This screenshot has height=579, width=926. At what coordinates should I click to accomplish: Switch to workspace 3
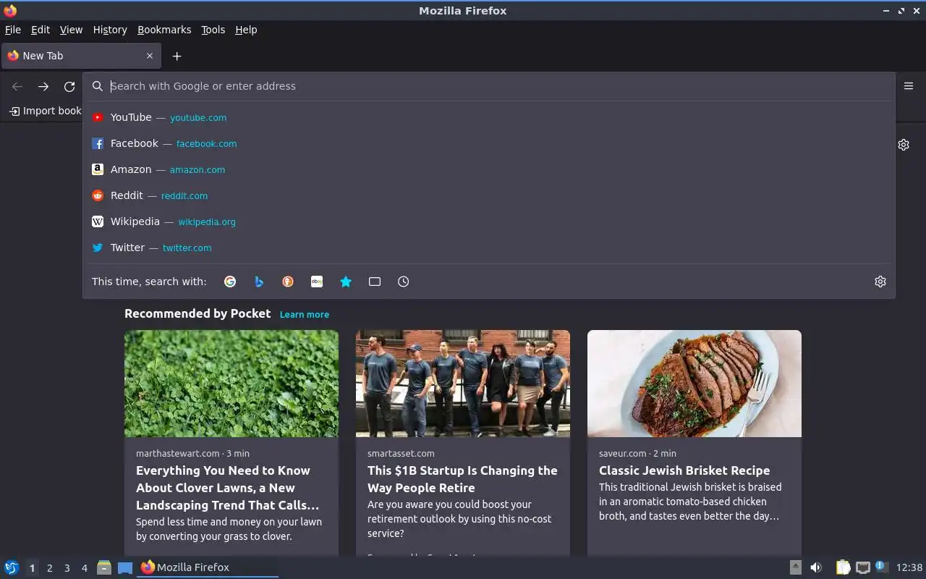click(67, 568)
